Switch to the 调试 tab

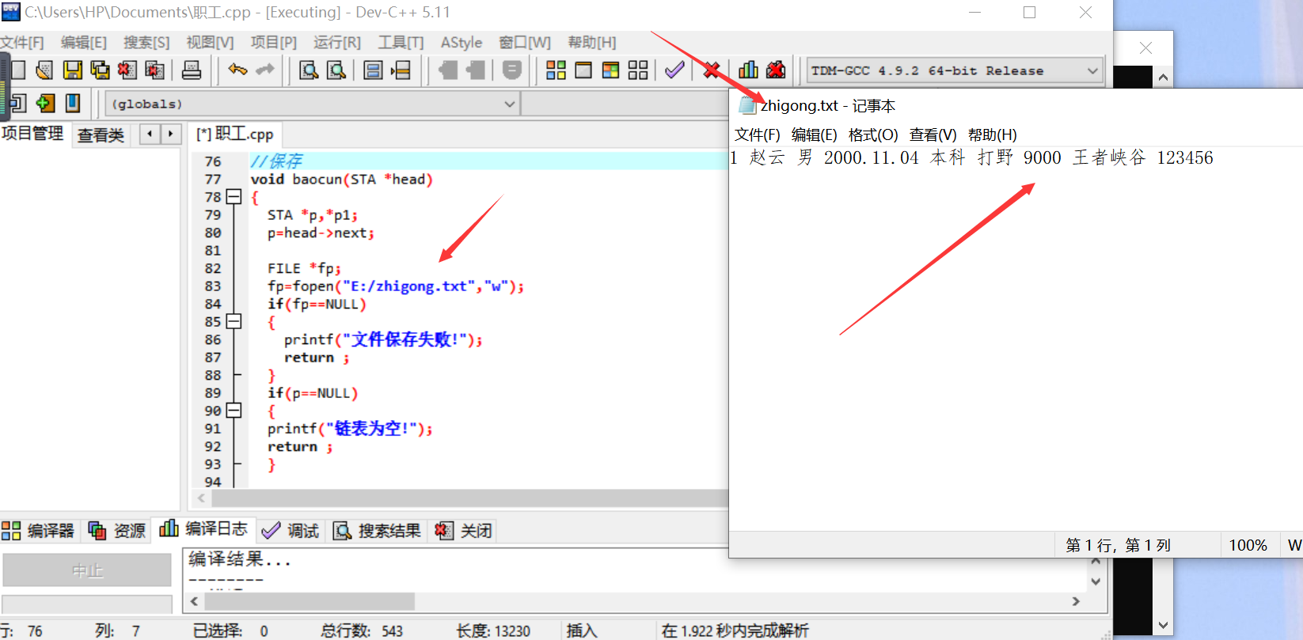(x=291, y=530)
